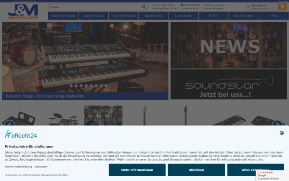Image resolution: width=289 pixels, height=181 pixels.
Task: Click the eRecht24 logo in consent banner
Action: (x=21, y=135)
